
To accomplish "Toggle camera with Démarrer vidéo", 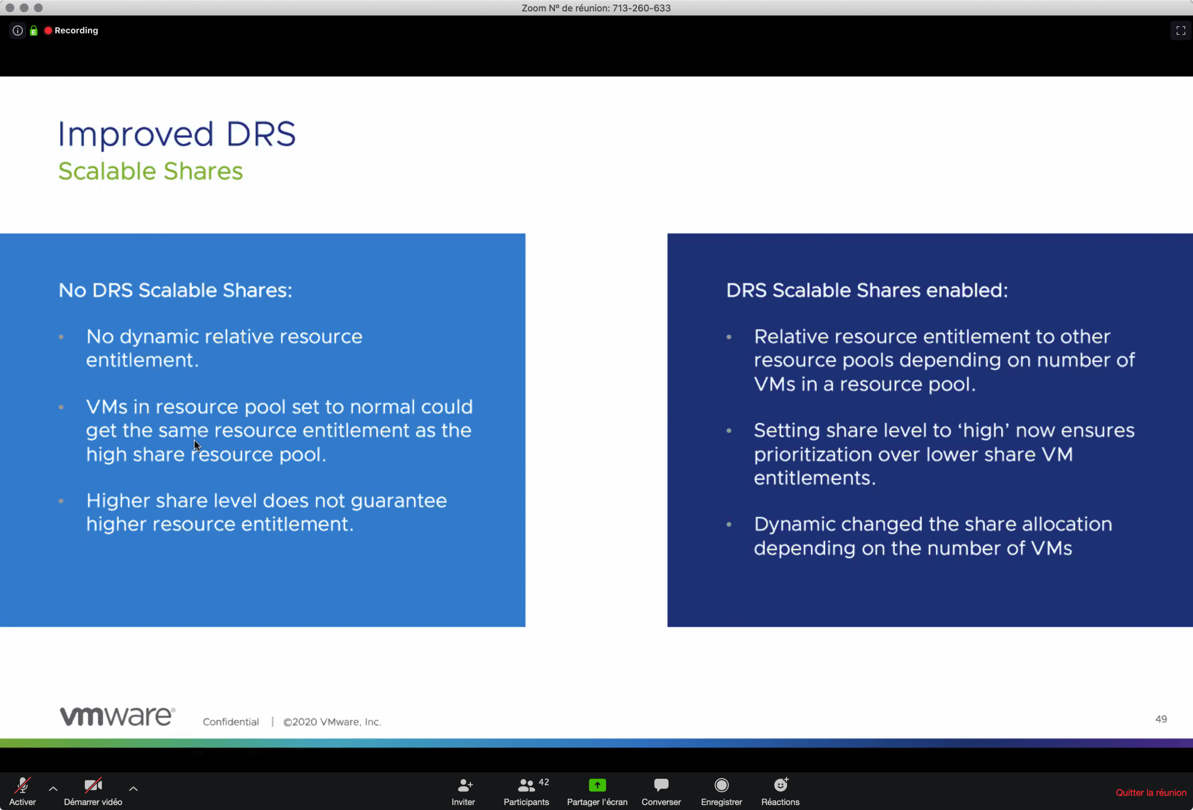I will coord(93,786).
